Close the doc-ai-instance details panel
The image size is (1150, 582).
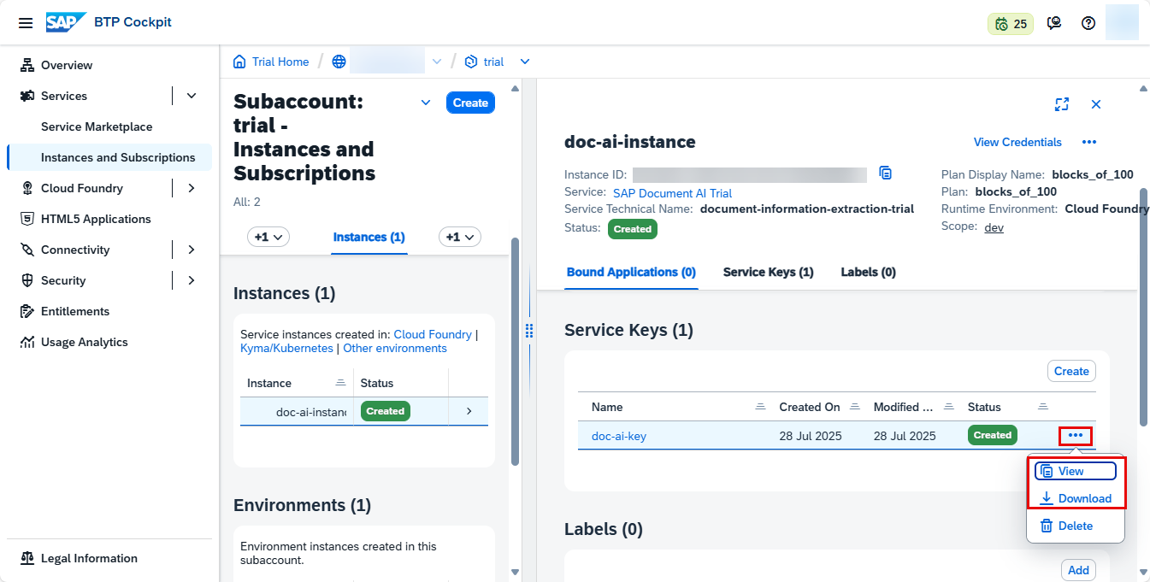pos(1096,104)
